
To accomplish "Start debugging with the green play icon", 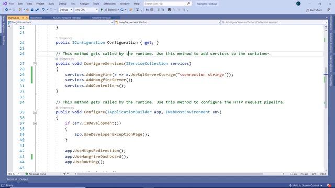I will tap(102, 10).
